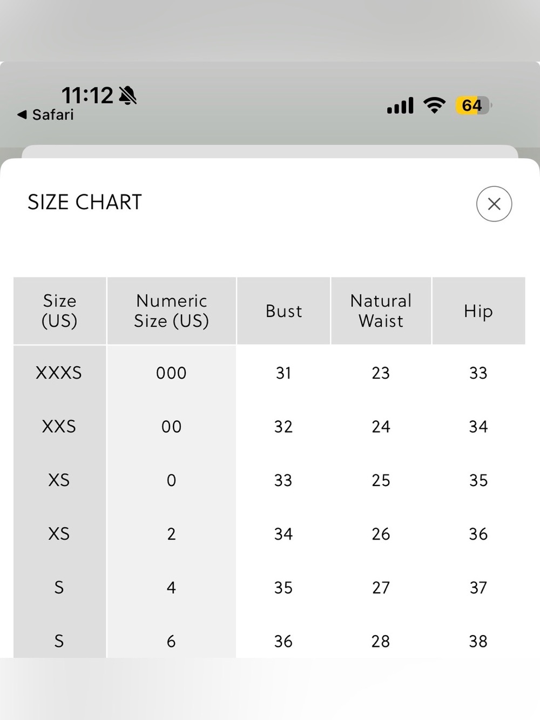This screenshot has width=540, height=720.
Task: Tap the Safari back arrow
Action: pos(22,115)
